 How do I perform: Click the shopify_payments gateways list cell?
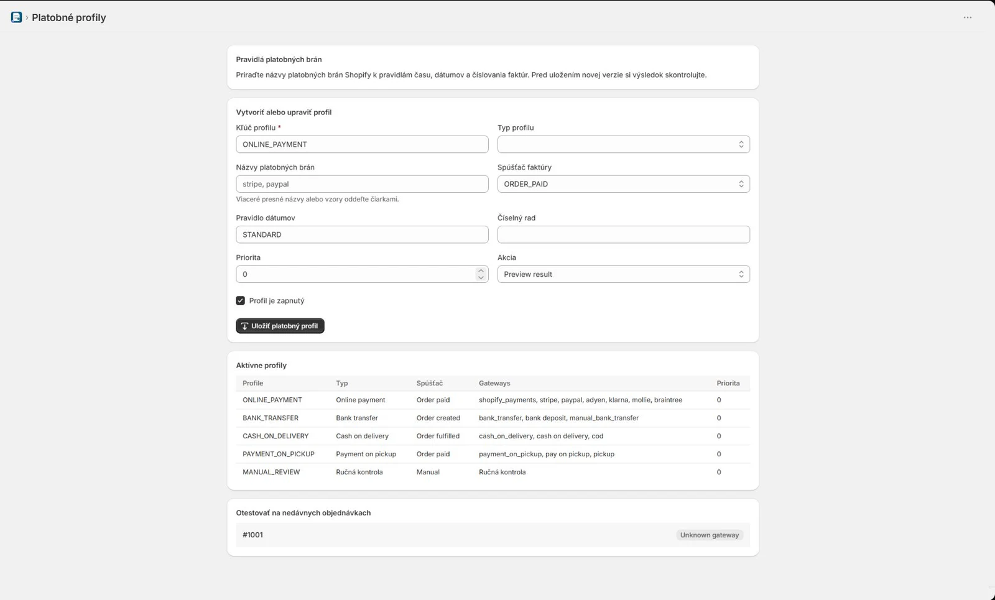(x=580, y=400)
